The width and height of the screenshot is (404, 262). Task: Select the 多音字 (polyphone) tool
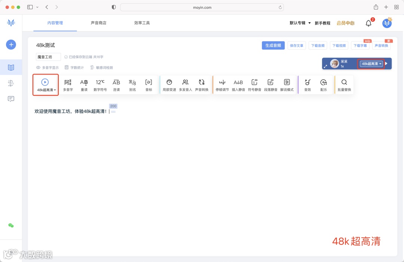coord(68,85)
